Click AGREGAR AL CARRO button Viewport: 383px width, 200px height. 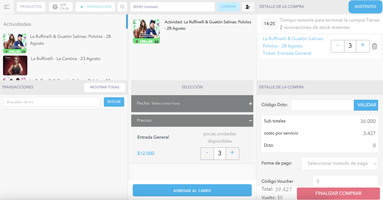coord(192,191)
